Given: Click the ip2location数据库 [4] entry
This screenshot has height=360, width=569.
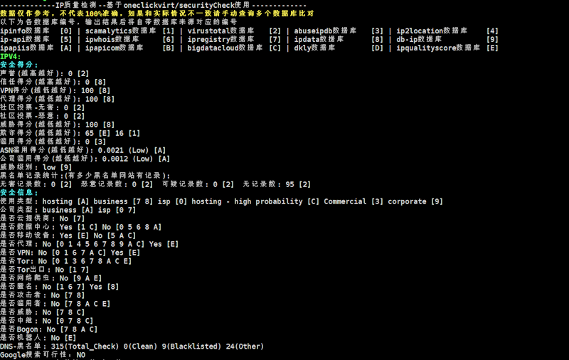Looking at the screenshot, I should 447,31.
